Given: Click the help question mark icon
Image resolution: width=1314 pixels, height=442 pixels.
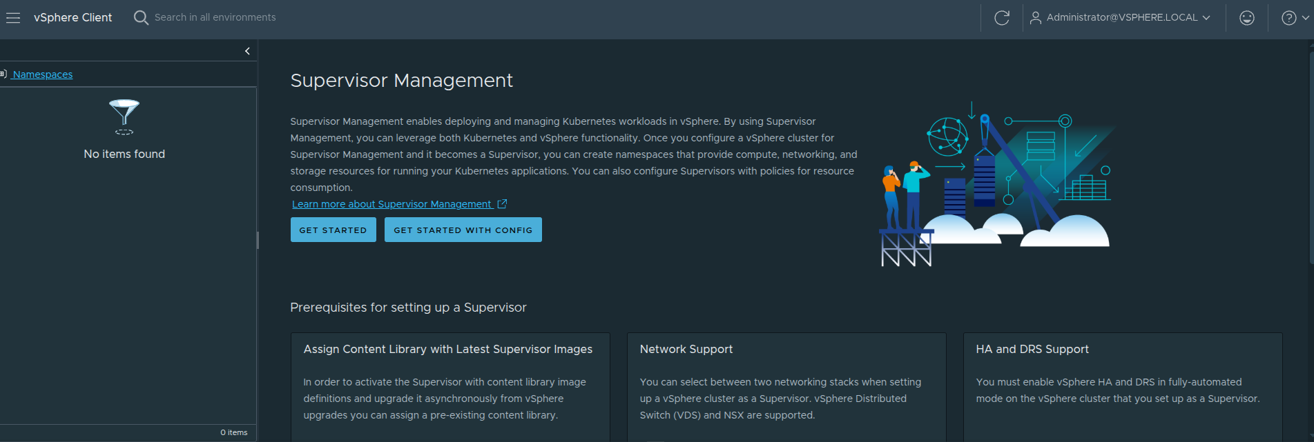Looking at the screenshot, I should point(1288,18).
